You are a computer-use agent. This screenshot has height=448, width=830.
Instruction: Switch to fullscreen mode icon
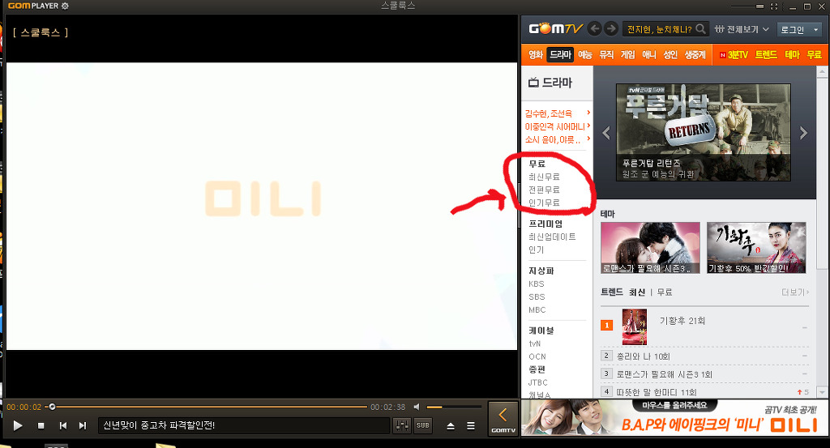coord(774,6)
